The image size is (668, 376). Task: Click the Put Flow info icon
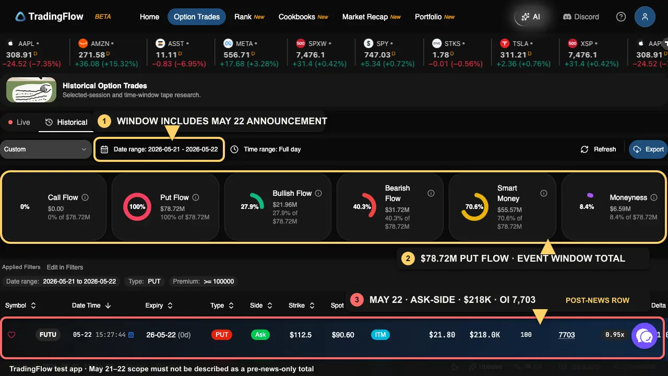(x=196, y=197)
